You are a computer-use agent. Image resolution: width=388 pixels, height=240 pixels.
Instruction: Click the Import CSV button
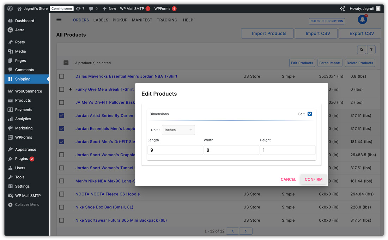(x=316, y=33)
